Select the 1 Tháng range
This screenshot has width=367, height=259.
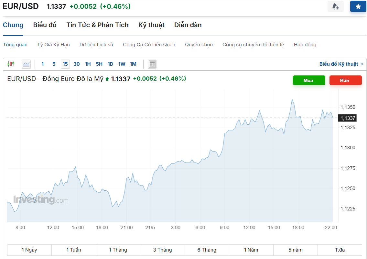[x=118, y=250]
